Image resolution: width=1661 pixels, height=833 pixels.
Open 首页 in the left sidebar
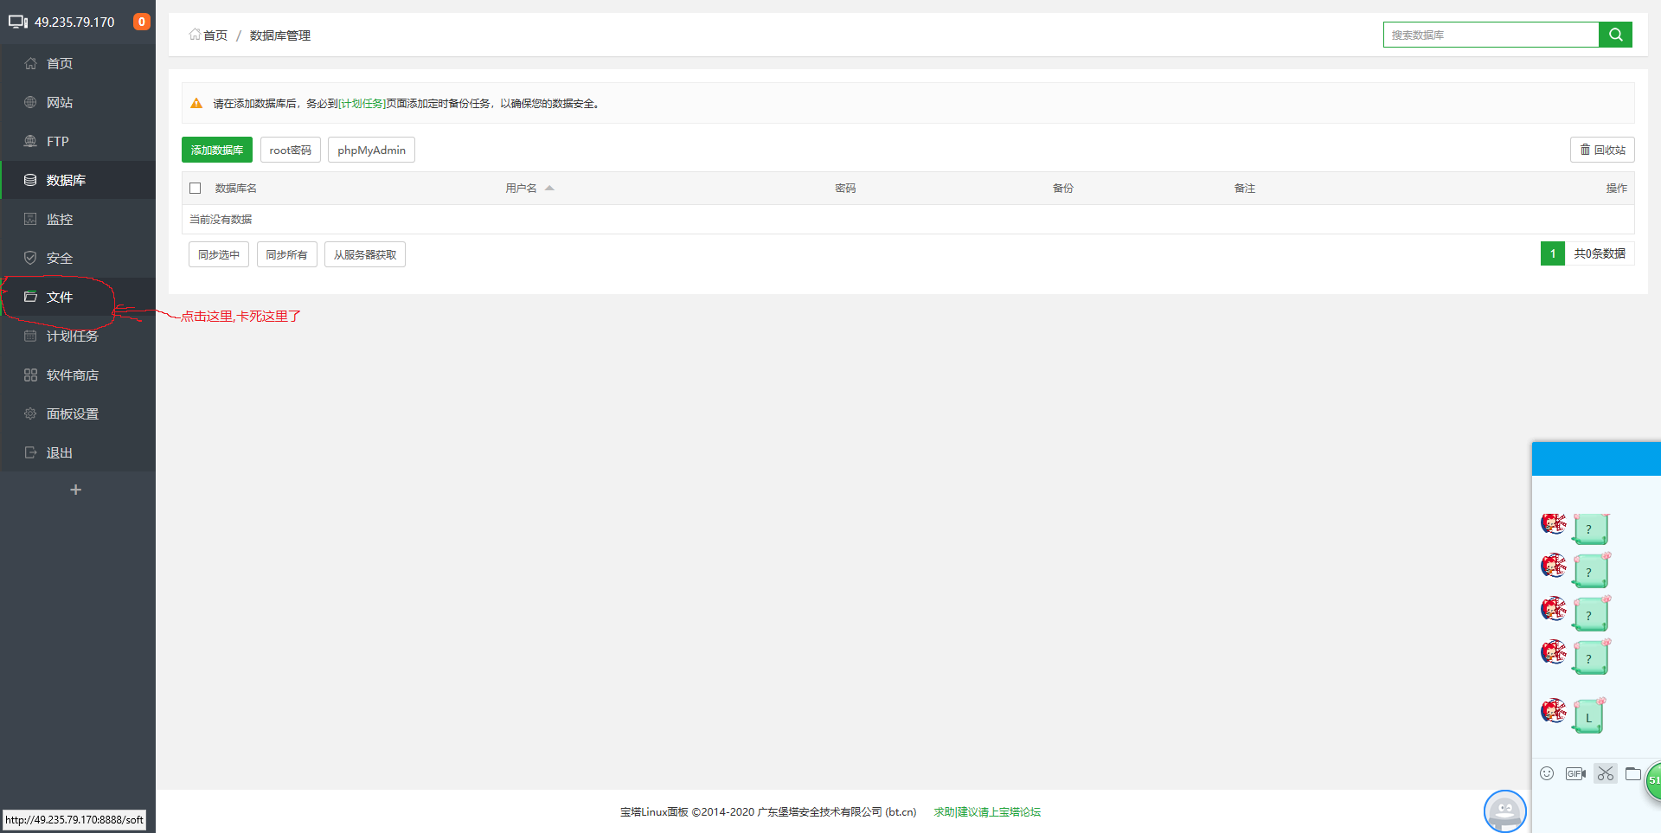click(78, 63)
